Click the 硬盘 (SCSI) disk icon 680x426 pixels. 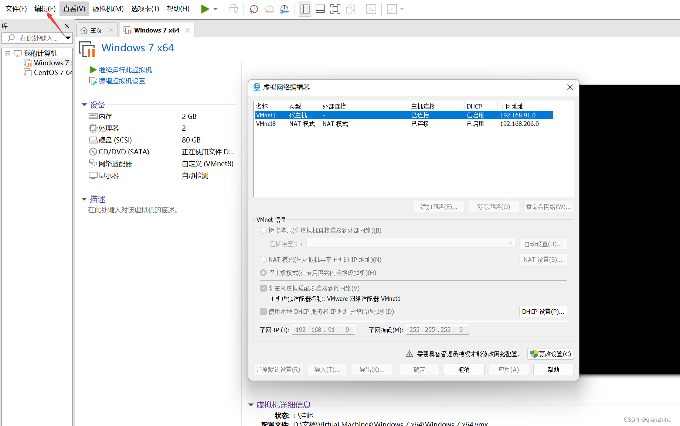[93, 140]
